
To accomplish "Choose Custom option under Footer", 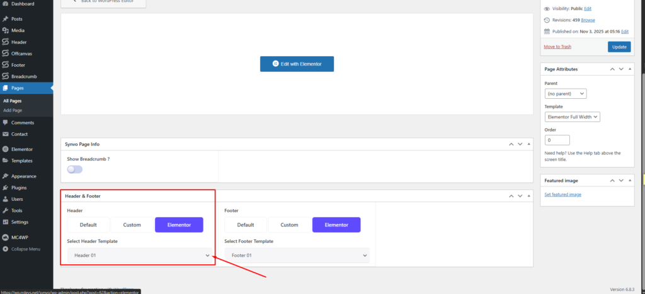I will click(x=289, y=225).
